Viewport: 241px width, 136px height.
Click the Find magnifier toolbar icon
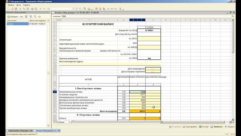[49, 9]
